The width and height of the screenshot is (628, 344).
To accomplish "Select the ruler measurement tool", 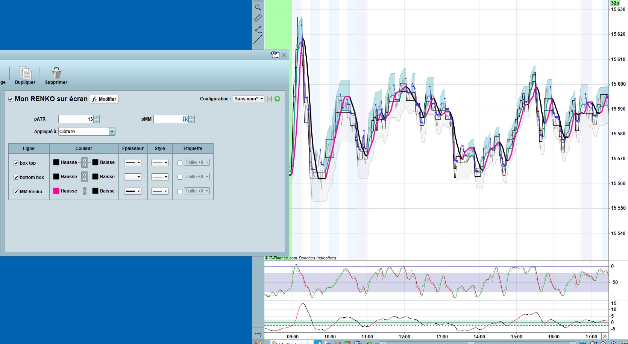I will click(x=258, y=18).
